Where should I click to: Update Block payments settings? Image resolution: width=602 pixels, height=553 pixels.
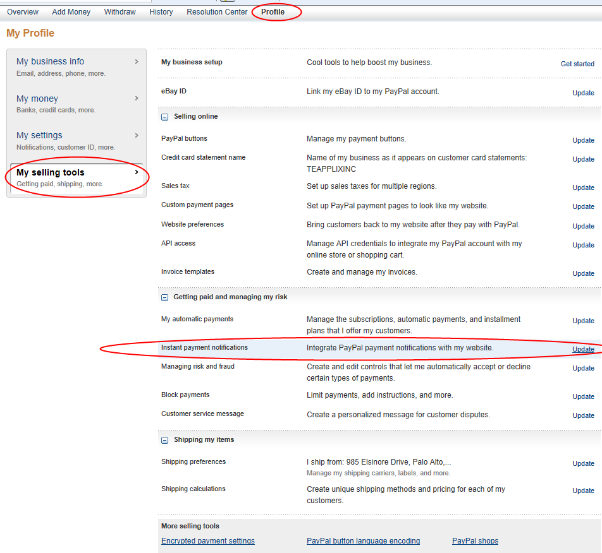[x=583, y=396]
